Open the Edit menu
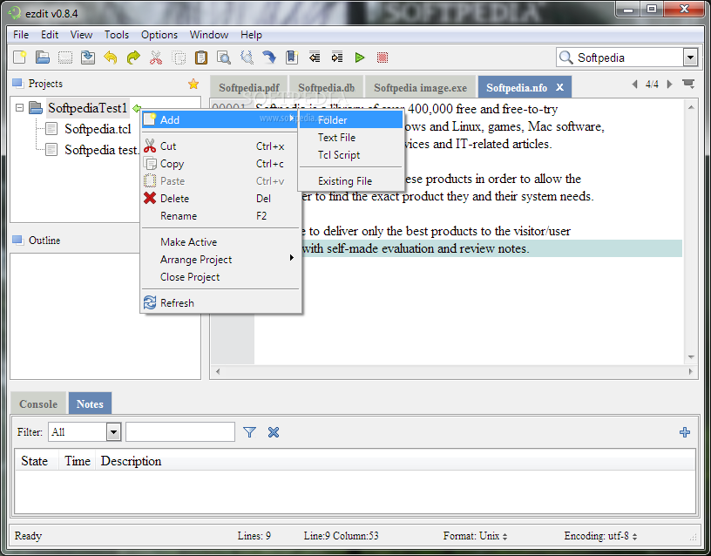 [50, 35]
